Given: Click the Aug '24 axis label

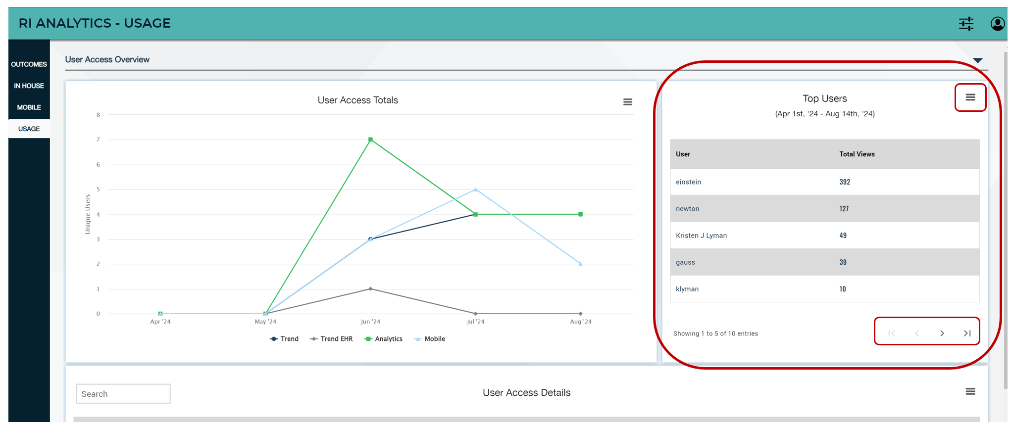Looking at the screenshot, I should [x=581, y=322].
